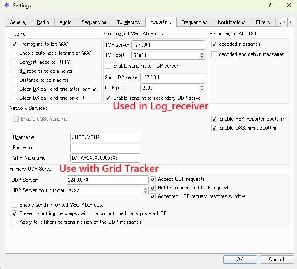The width and height of the screenshot is (297, 269).
Task: Click the Password input field
Action: click(105, 148)
